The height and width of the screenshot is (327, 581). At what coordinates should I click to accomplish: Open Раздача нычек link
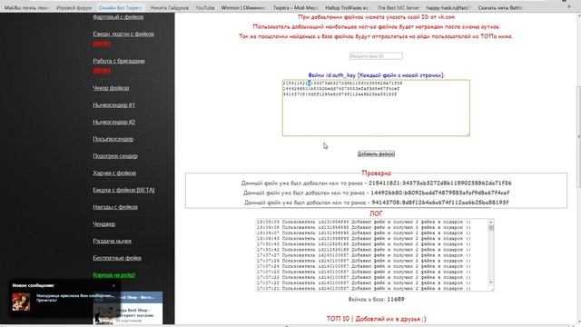112,241
